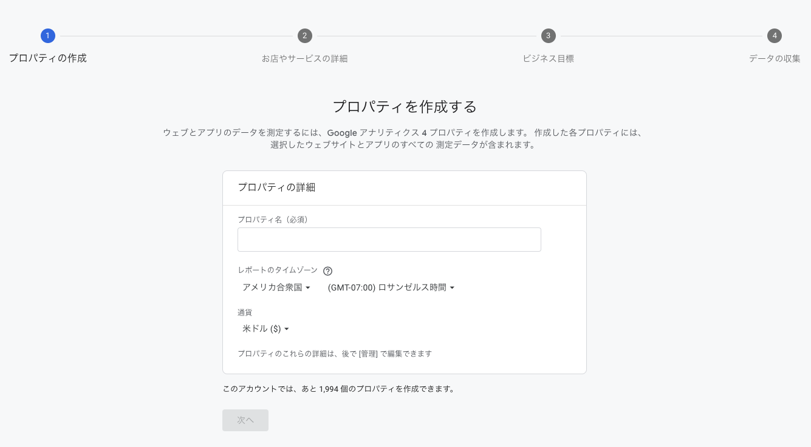Screen dimensions: 811x447
Task: Click the レポートのタイムゾーン label
Action: point(278,271)
